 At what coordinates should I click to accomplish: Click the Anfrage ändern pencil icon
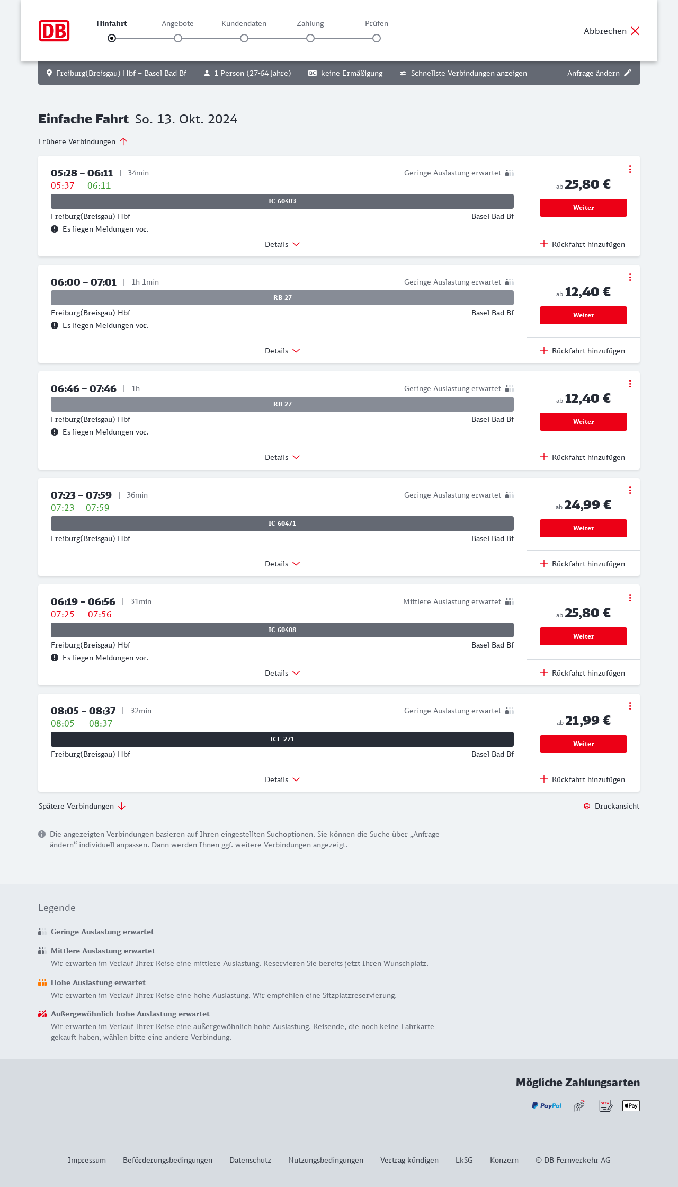(x=628, y=73)
